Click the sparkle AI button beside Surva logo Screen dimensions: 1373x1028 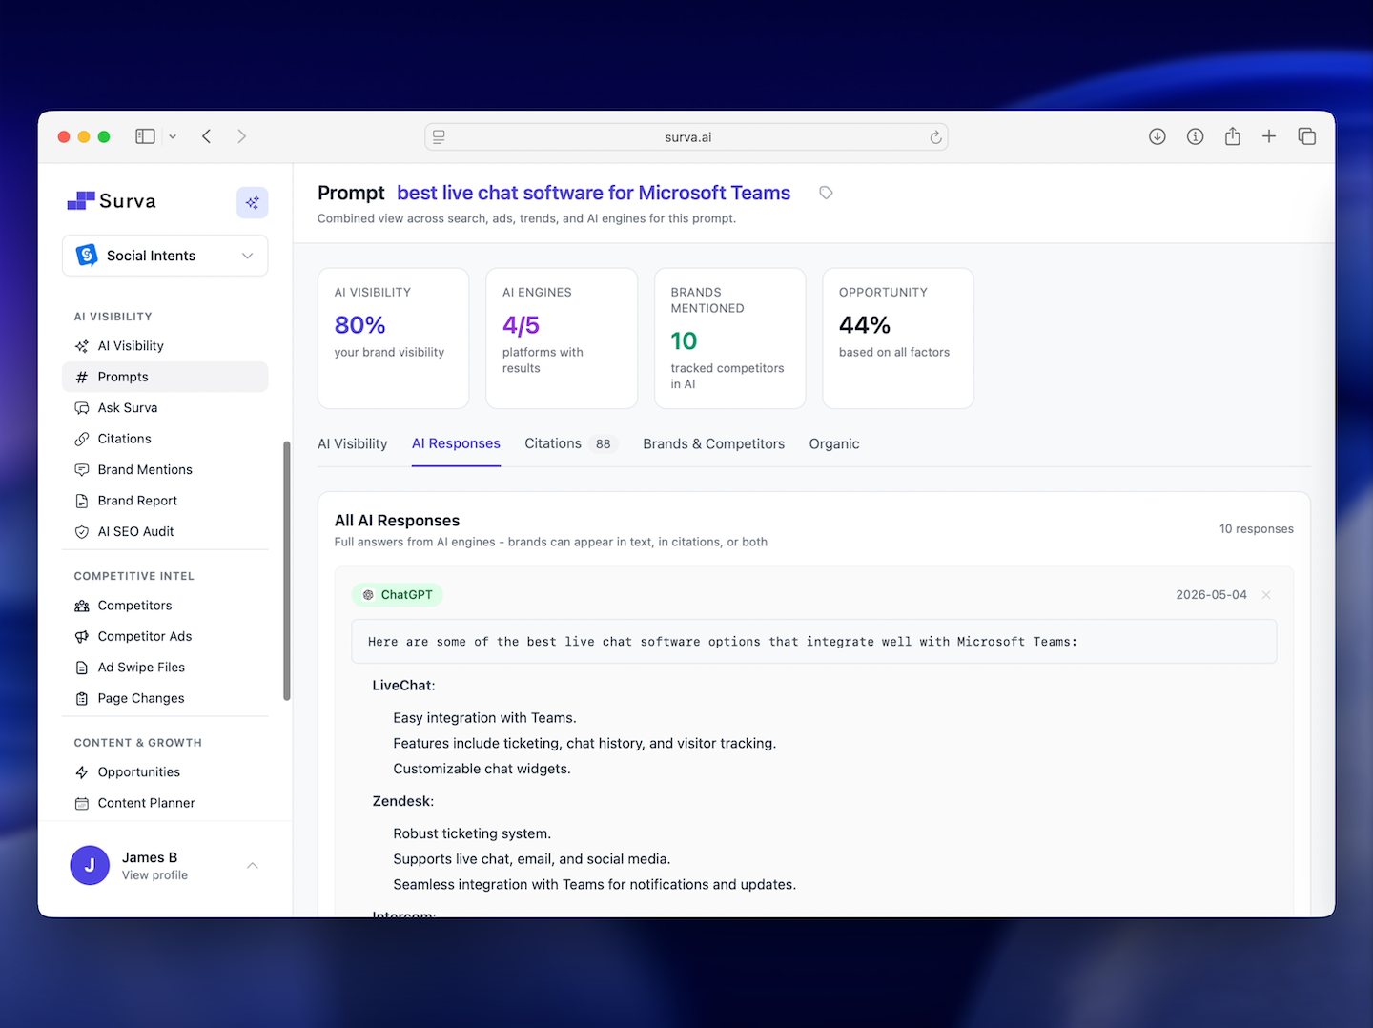point(253,202)
